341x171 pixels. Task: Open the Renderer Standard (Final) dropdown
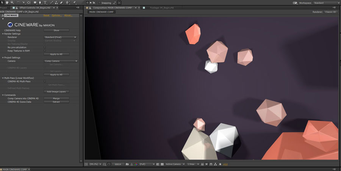(60, 37)
